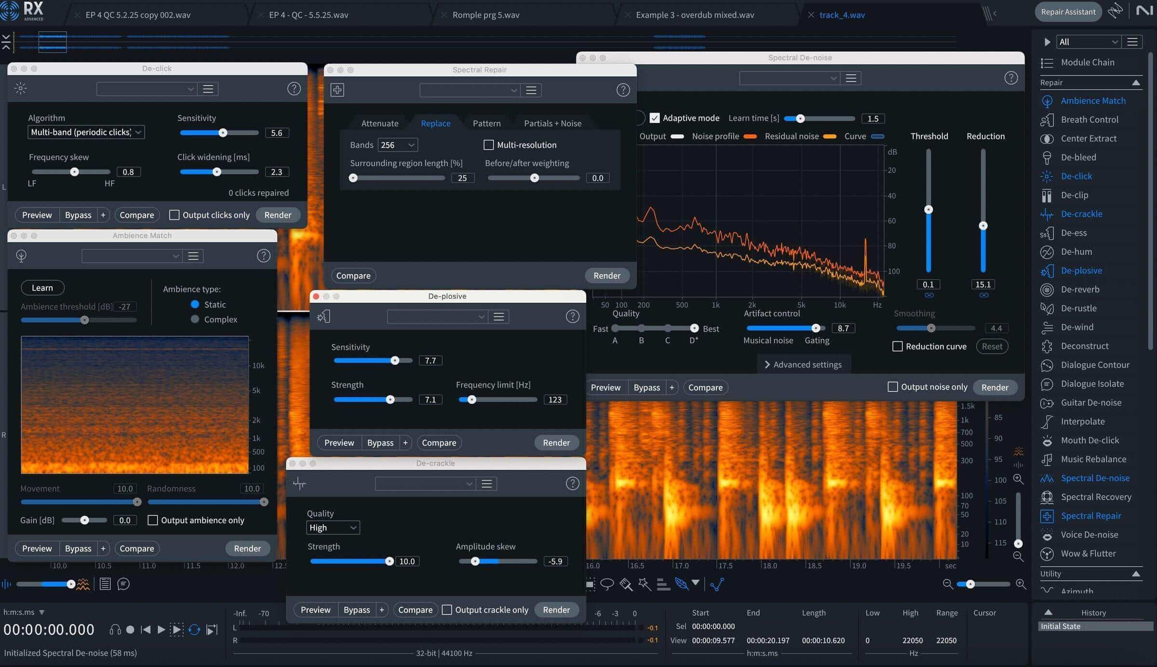Select Complex ambience type
The width and height of the screenshot is (1157, 667).
[195, 319]
